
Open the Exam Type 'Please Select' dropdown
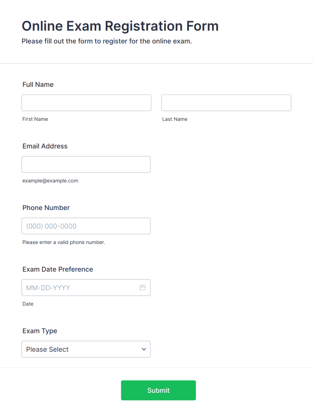click(86, 349)
